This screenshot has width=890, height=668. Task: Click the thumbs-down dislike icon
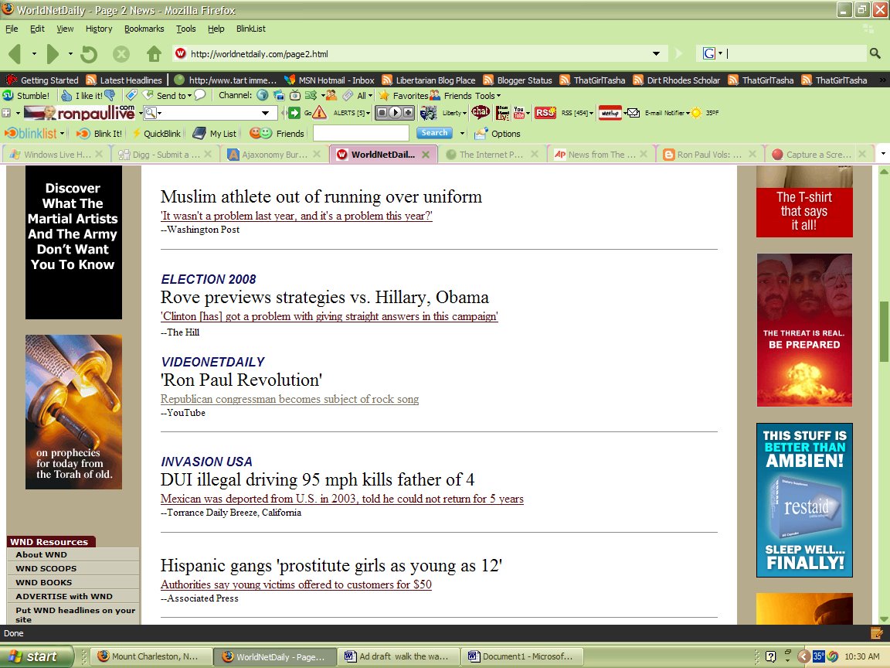coord(110,95)
